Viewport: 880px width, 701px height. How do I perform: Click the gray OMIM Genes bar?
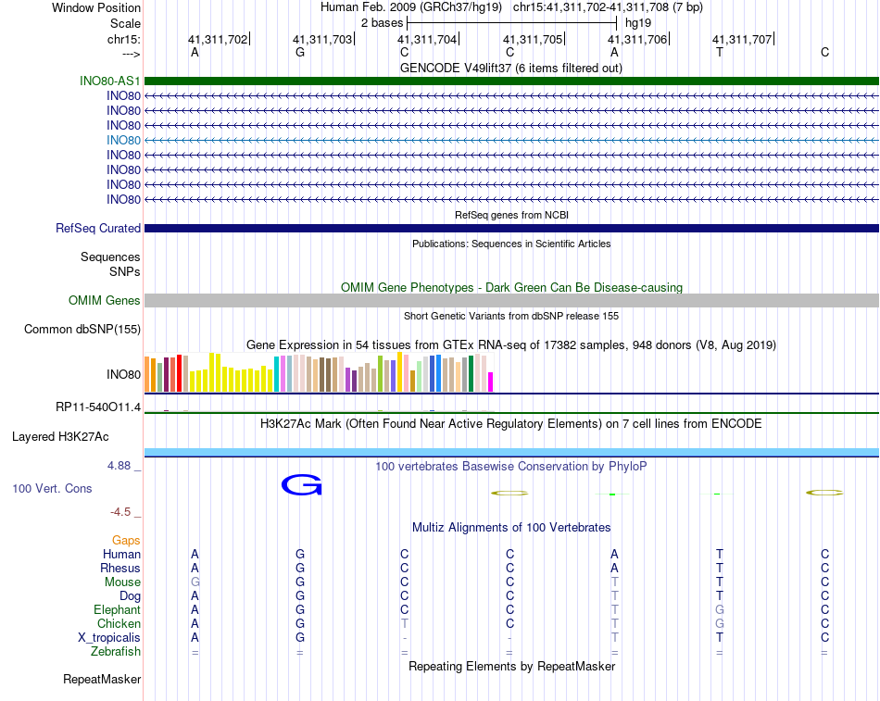pos(511,301)
